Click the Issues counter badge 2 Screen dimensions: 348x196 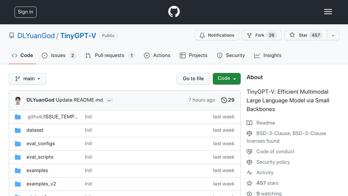tap(72, 55)
